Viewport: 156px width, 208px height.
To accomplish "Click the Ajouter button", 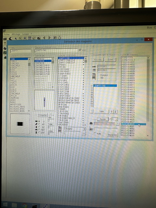I will tap(103, 119).
